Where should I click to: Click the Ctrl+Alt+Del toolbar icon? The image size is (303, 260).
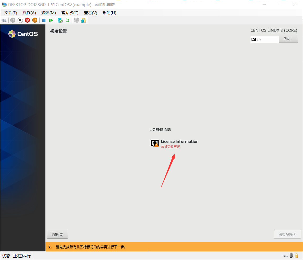pyautogui.click(x=4, y=20)
